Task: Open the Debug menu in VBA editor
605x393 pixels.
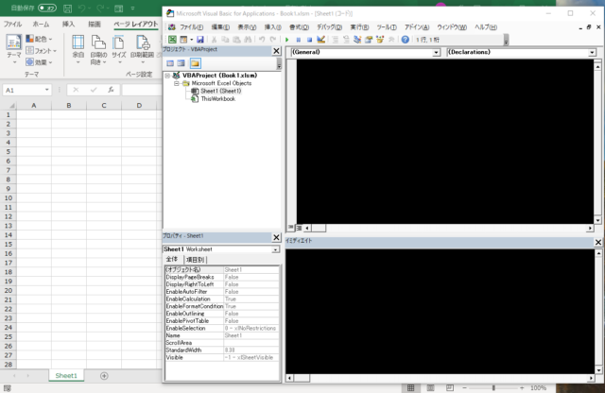Action: coord(329,26)
